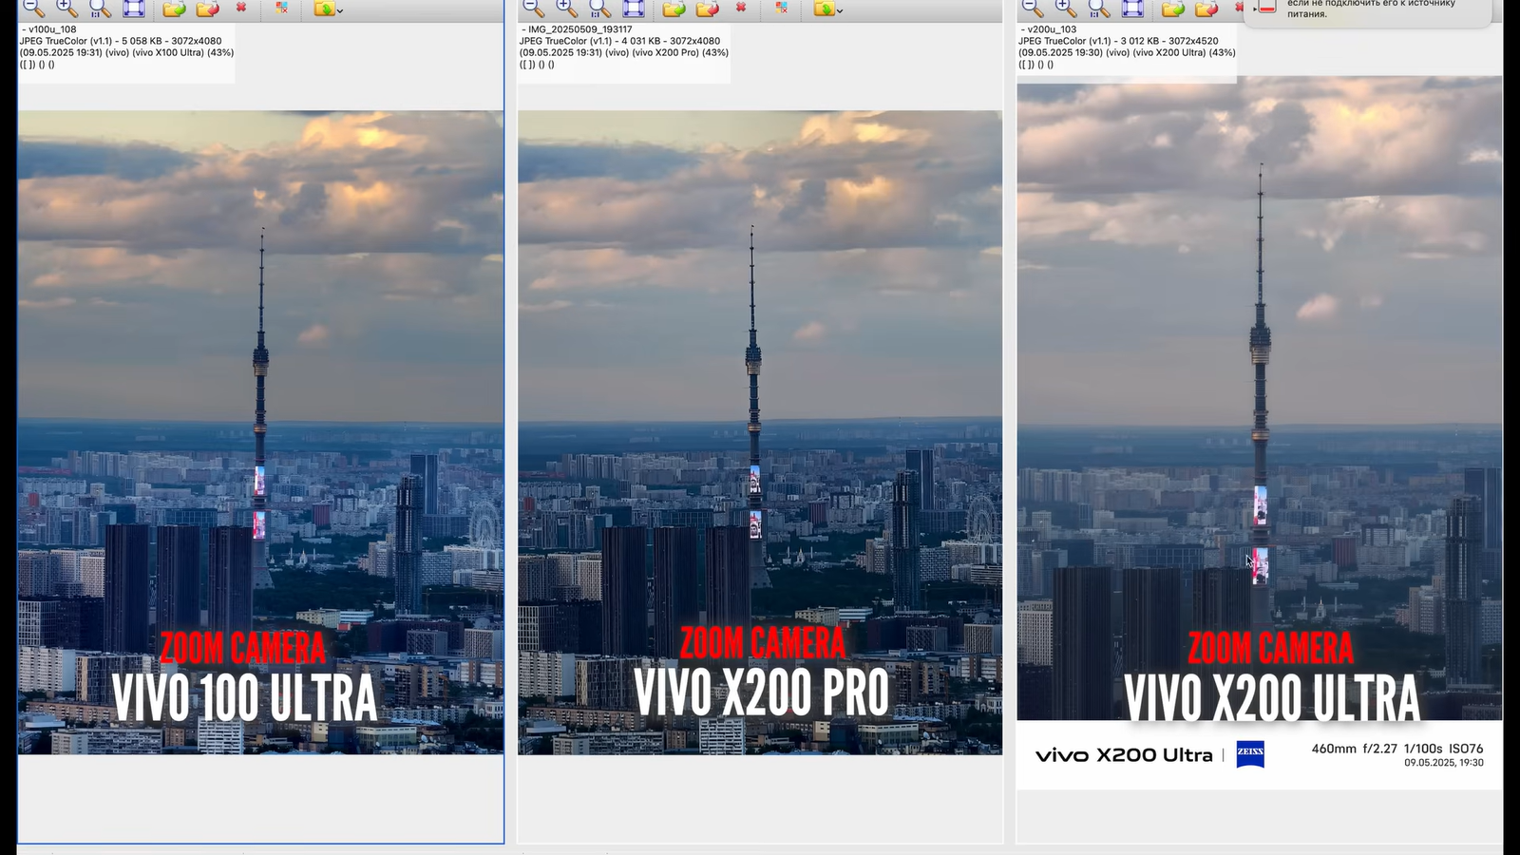Image resolution: width=1520 pixels, height=855 pixels.
Task: Open folder dropdown arrow in left pane toolbar
Action: 340,10
